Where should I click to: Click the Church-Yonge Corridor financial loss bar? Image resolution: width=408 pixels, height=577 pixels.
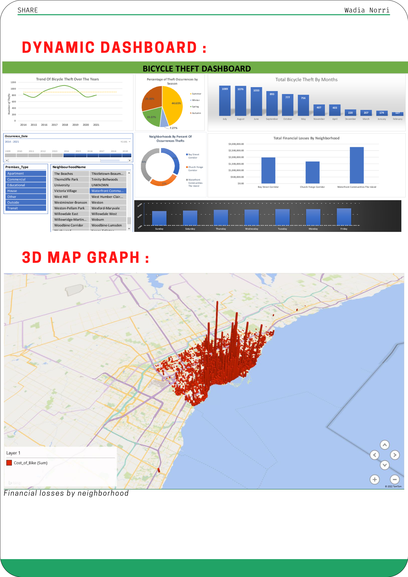point(312,173)
